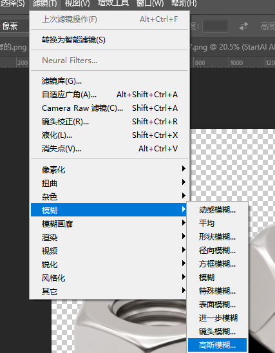
Task: Select 径向模糊... option
Action: (x=218, y=251)
